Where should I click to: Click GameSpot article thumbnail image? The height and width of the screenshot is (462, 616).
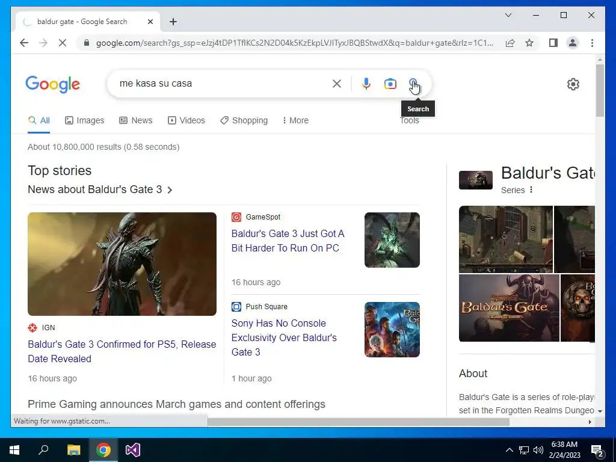click(x=392, y=240)
